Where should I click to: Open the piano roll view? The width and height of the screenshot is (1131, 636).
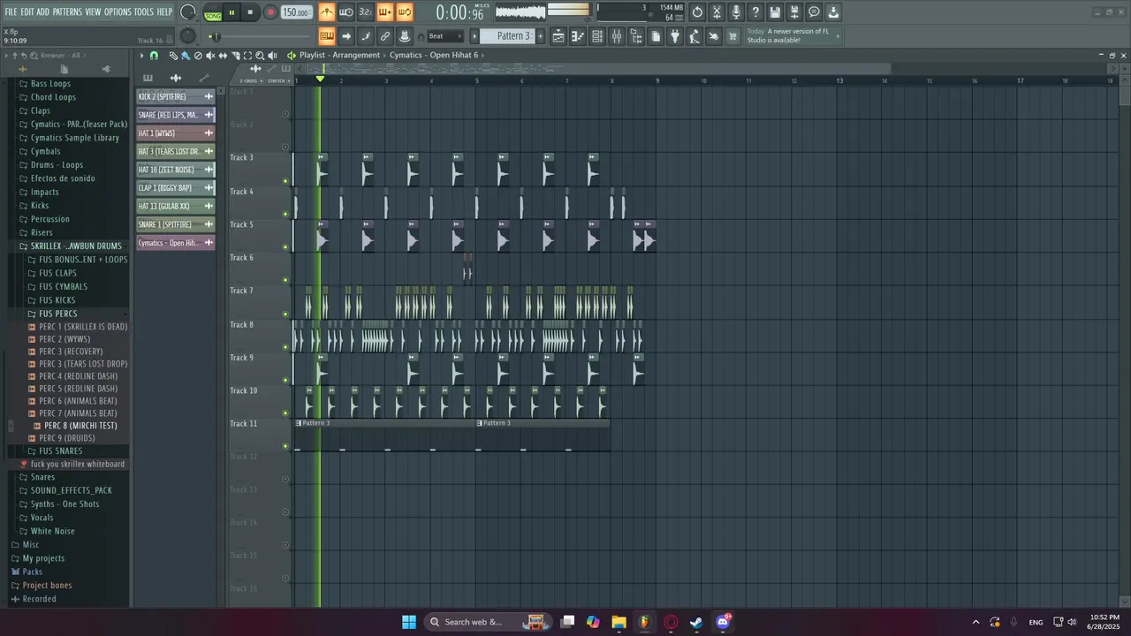point(578,36)
